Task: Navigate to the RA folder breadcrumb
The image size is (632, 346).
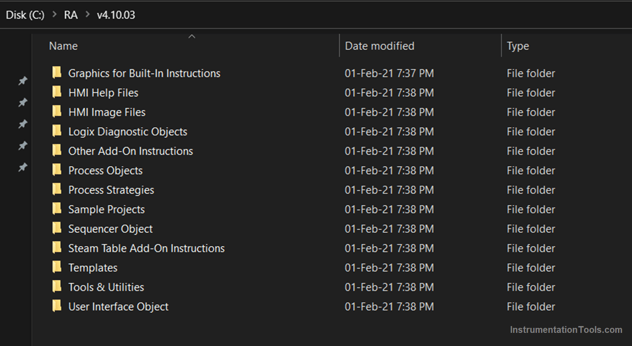Action: coord(71,15)
